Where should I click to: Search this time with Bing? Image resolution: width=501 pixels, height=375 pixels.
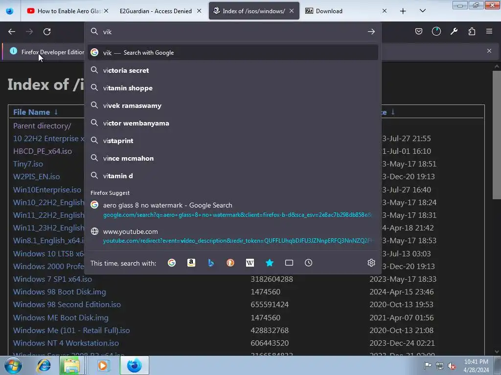click(x=210, y=263)
